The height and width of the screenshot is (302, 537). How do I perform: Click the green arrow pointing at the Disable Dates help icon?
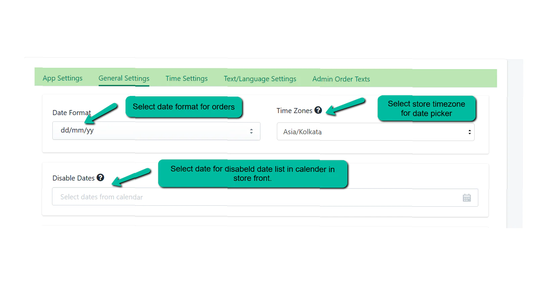click(x=131, y=177)
